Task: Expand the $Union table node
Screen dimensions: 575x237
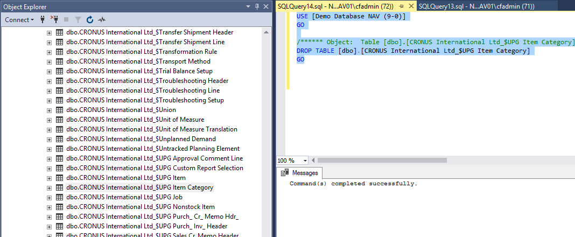Action: [49, 110]
